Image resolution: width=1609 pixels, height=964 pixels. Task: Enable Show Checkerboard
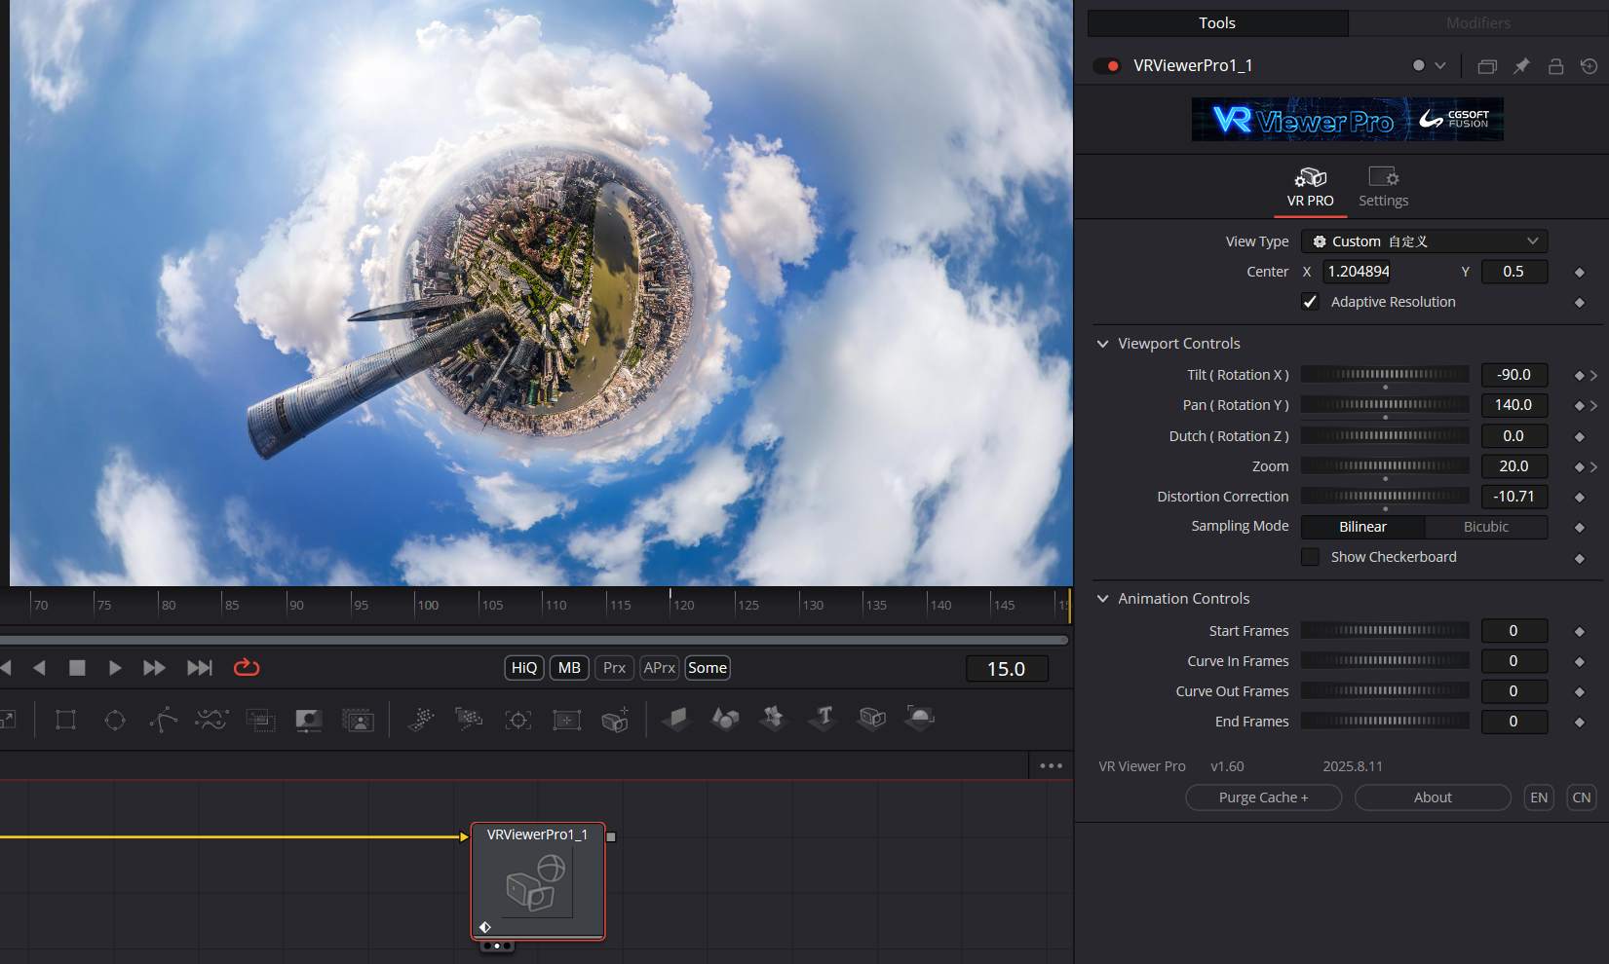[x=1311, y=557]
